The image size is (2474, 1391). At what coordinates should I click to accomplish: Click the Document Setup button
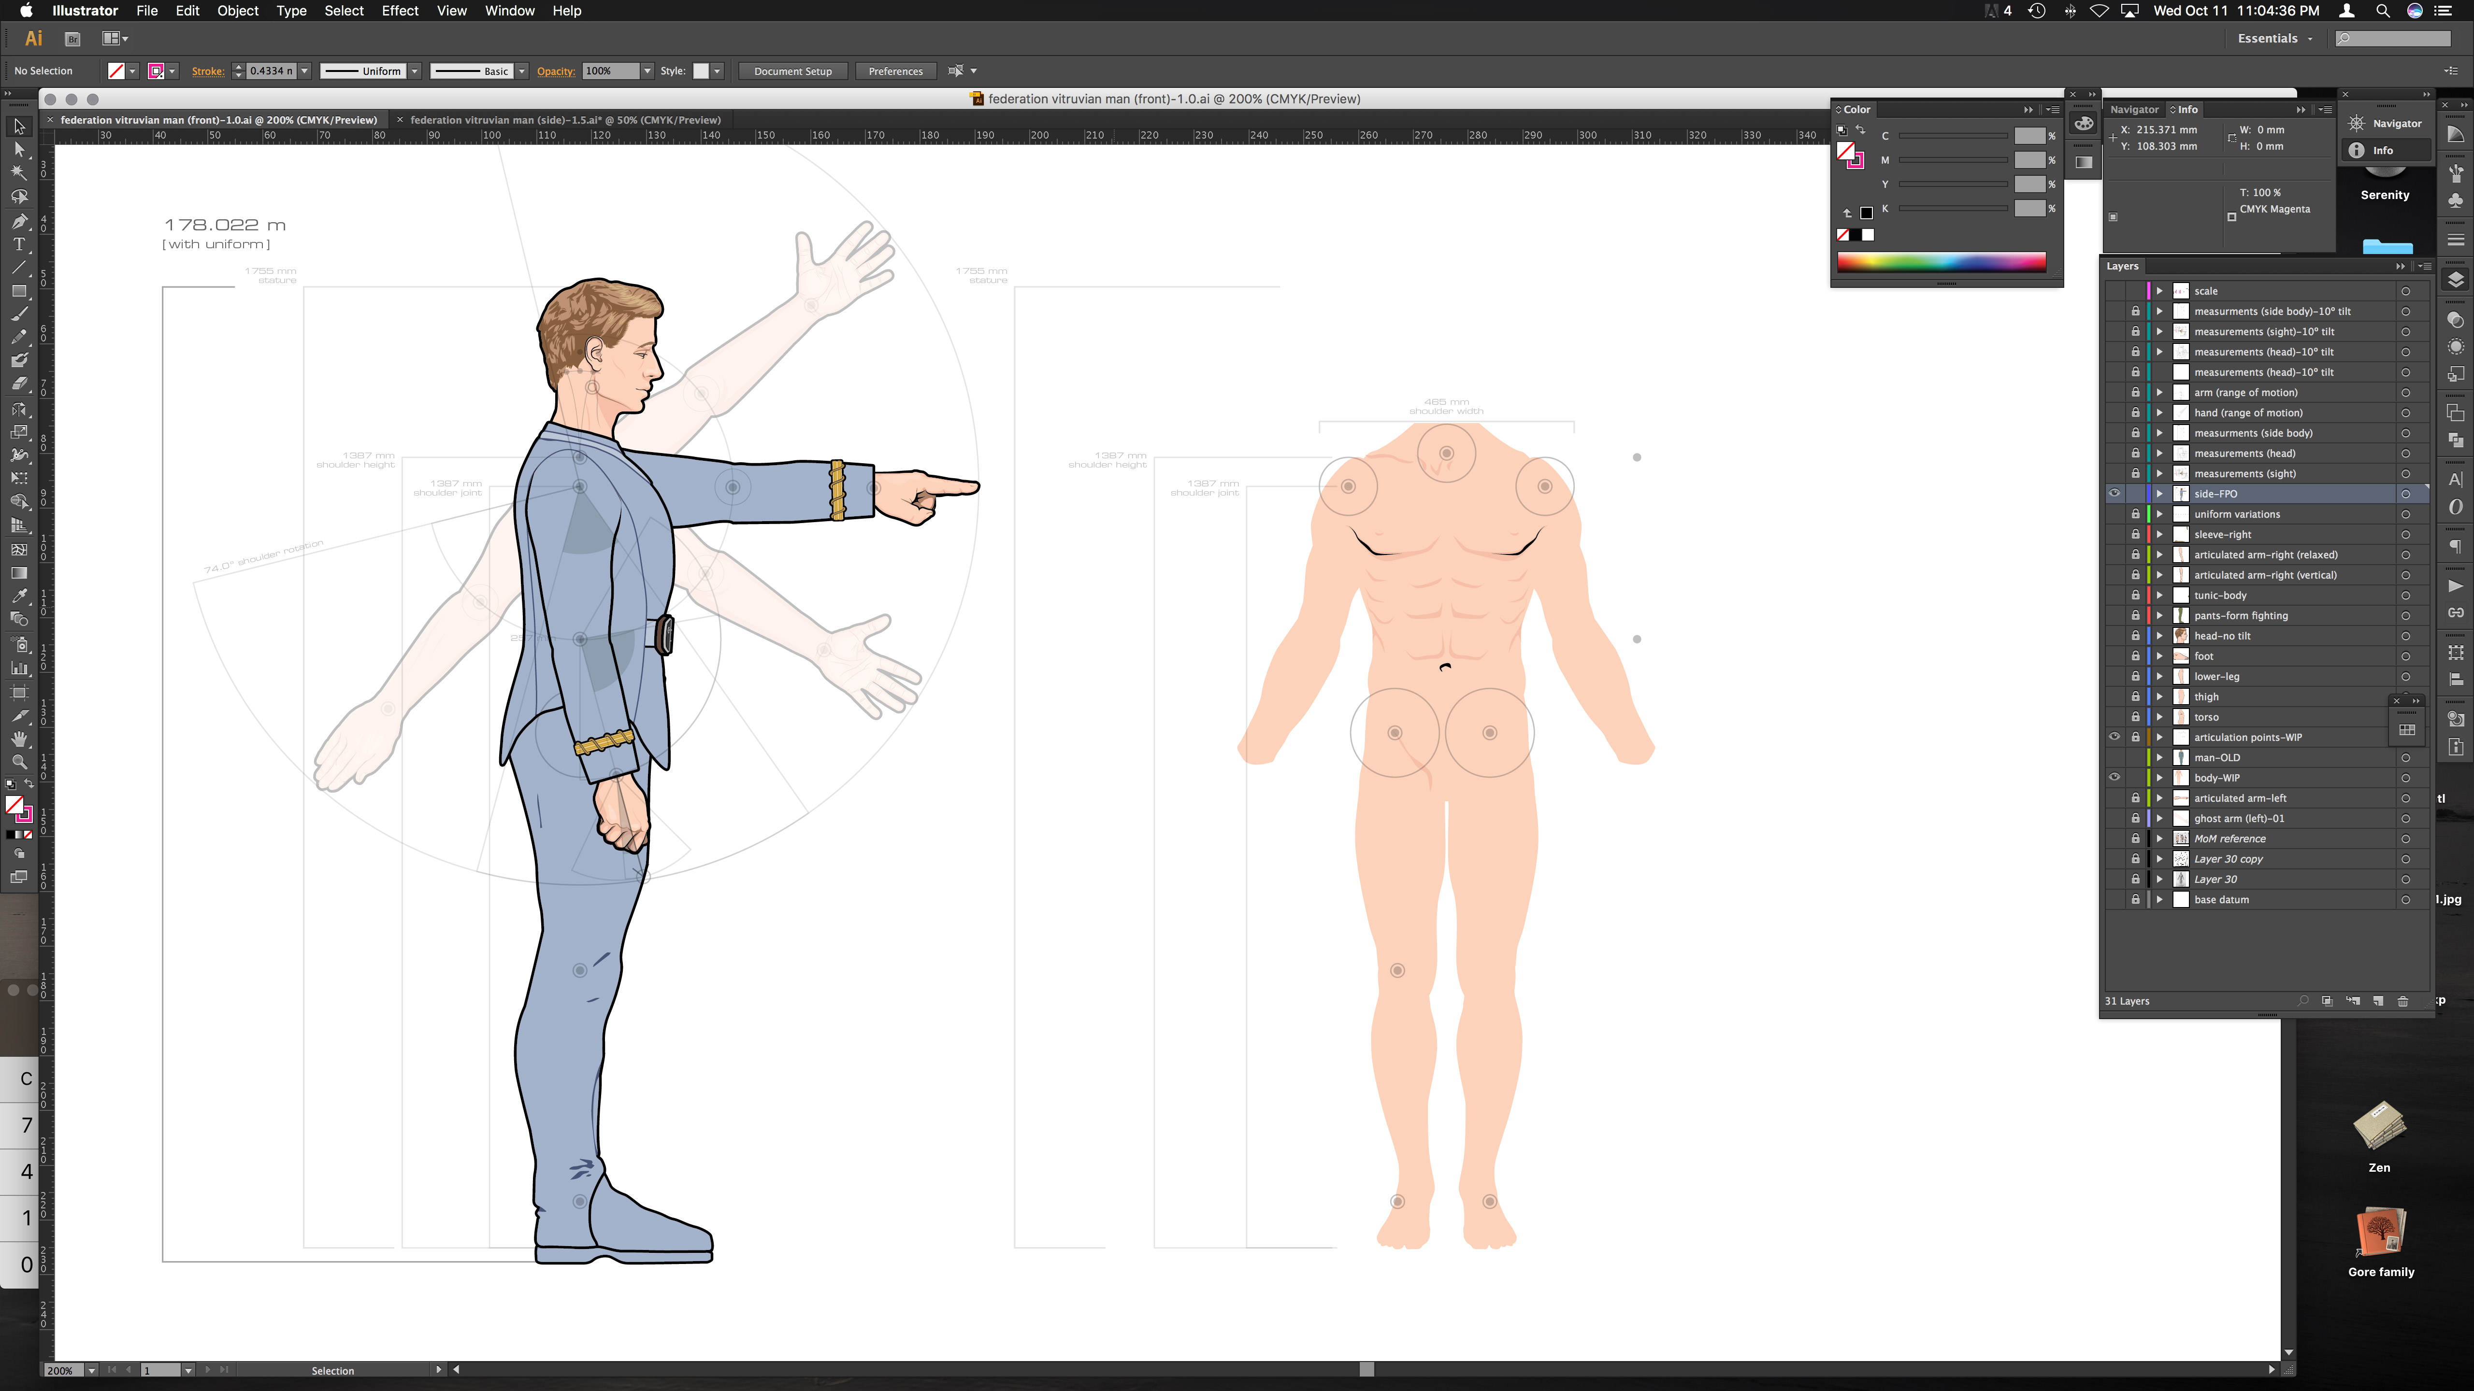coord(792,71)
